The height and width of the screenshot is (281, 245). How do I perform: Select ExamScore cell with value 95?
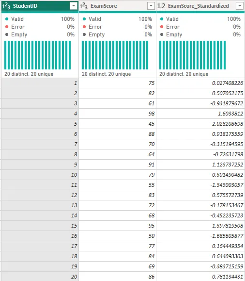coord(117,226)
